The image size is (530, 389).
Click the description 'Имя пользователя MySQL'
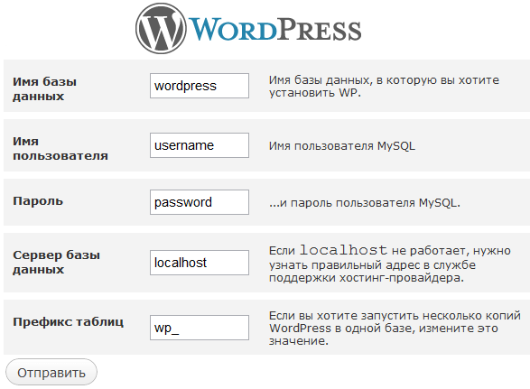pos(342,146)
